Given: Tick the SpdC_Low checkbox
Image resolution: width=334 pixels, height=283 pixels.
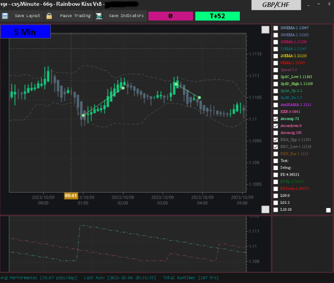Looking at the screenshot, I should [x=276, y=77].
